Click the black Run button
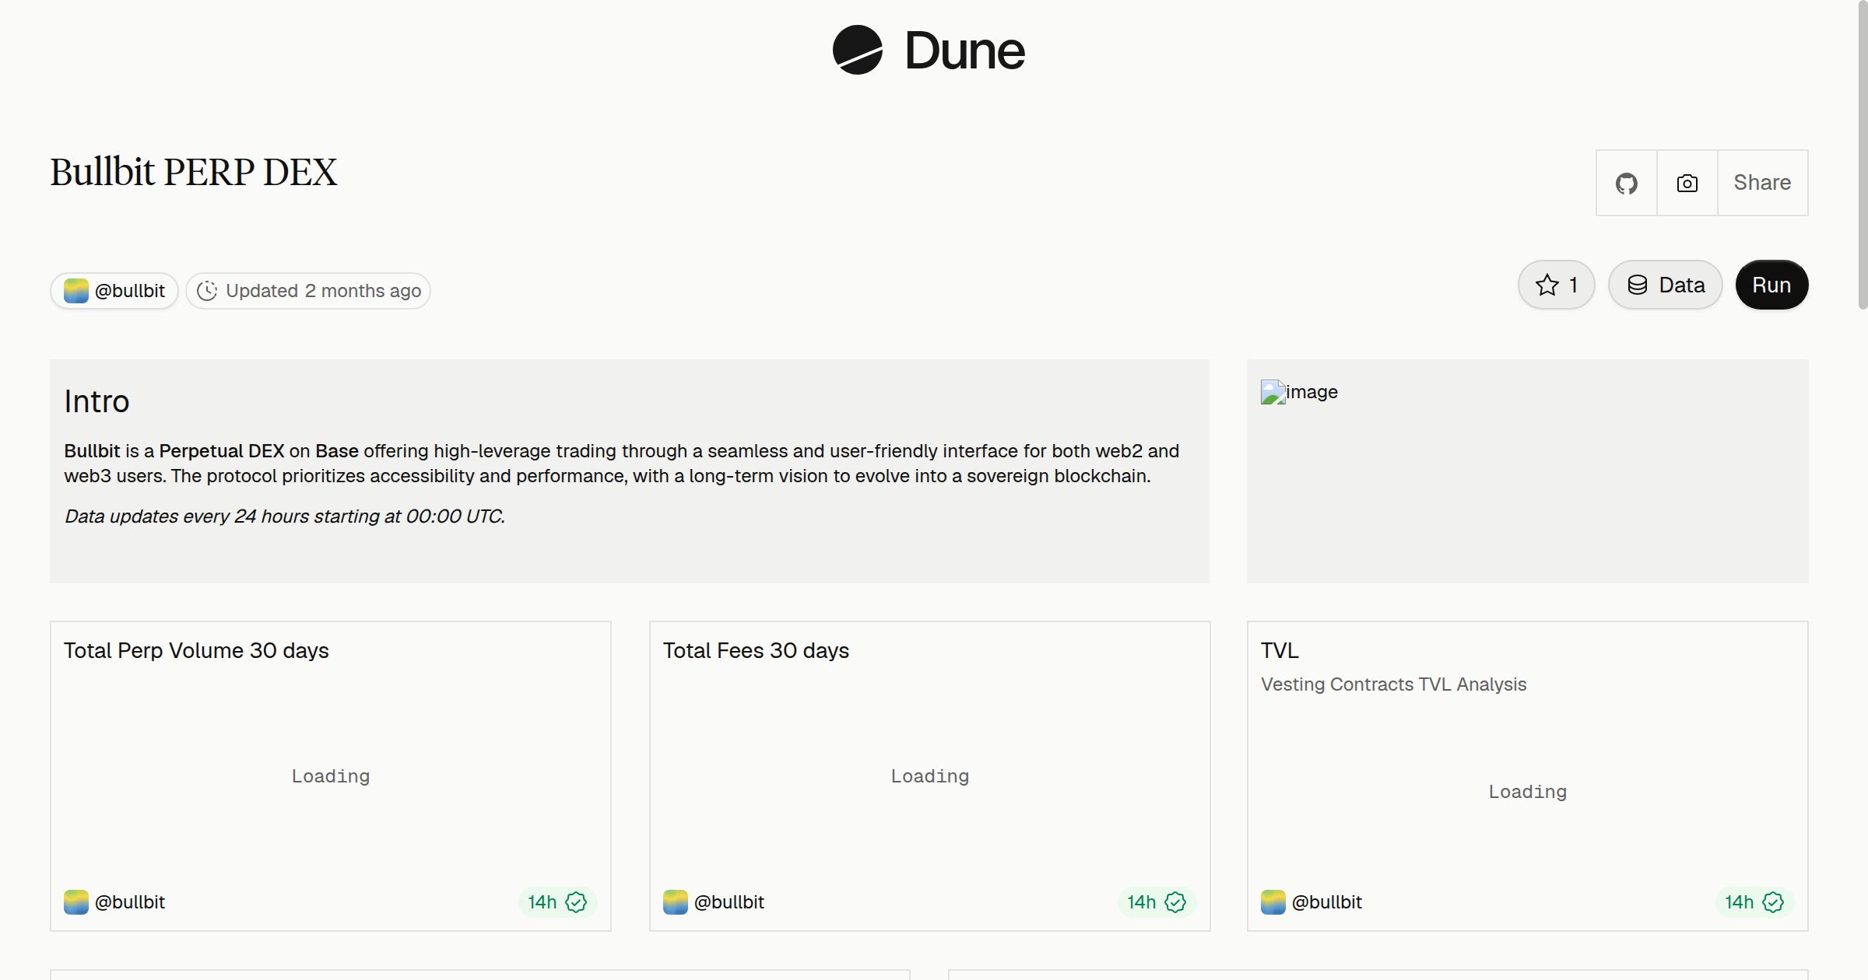Image resolution: width=1868 pixels, height=980 pixels. click(1771, 285)
